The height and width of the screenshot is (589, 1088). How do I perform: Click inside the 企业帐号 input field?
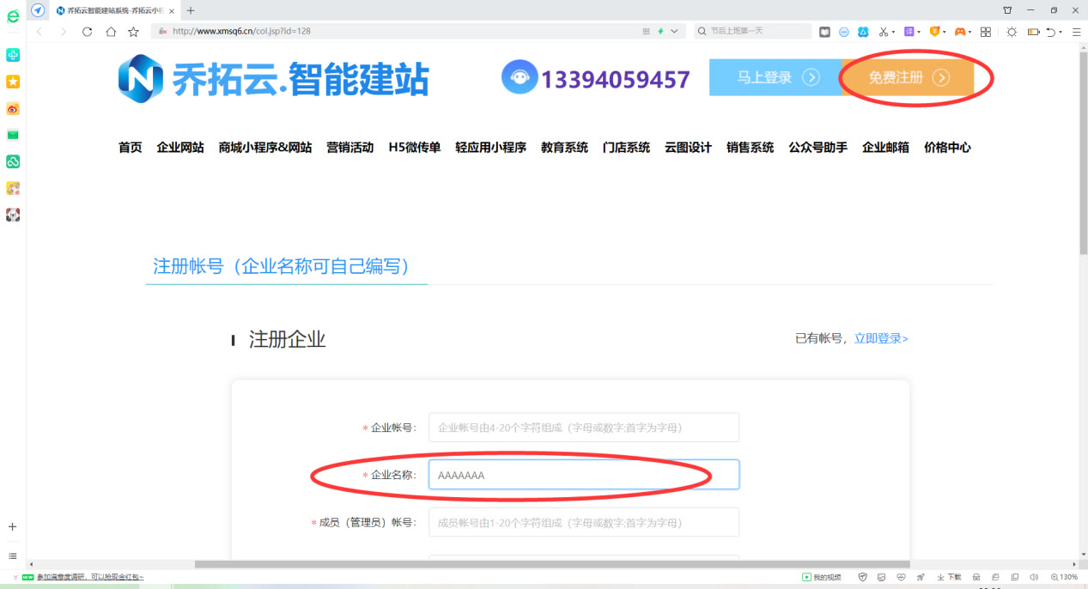584,427
